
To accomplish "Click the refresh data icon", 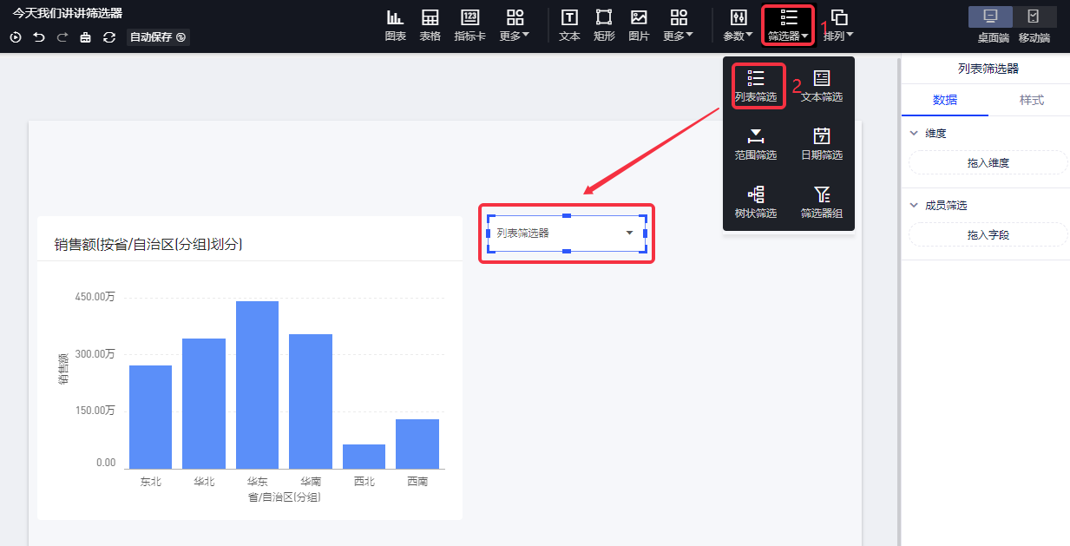I will 109,37.
